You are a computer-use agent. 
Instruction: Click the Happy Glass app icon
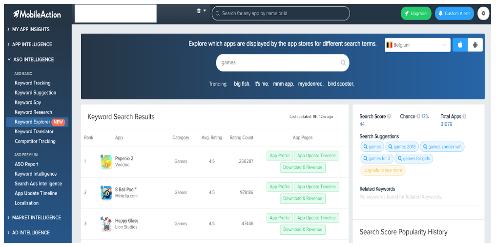pos(106,224)
